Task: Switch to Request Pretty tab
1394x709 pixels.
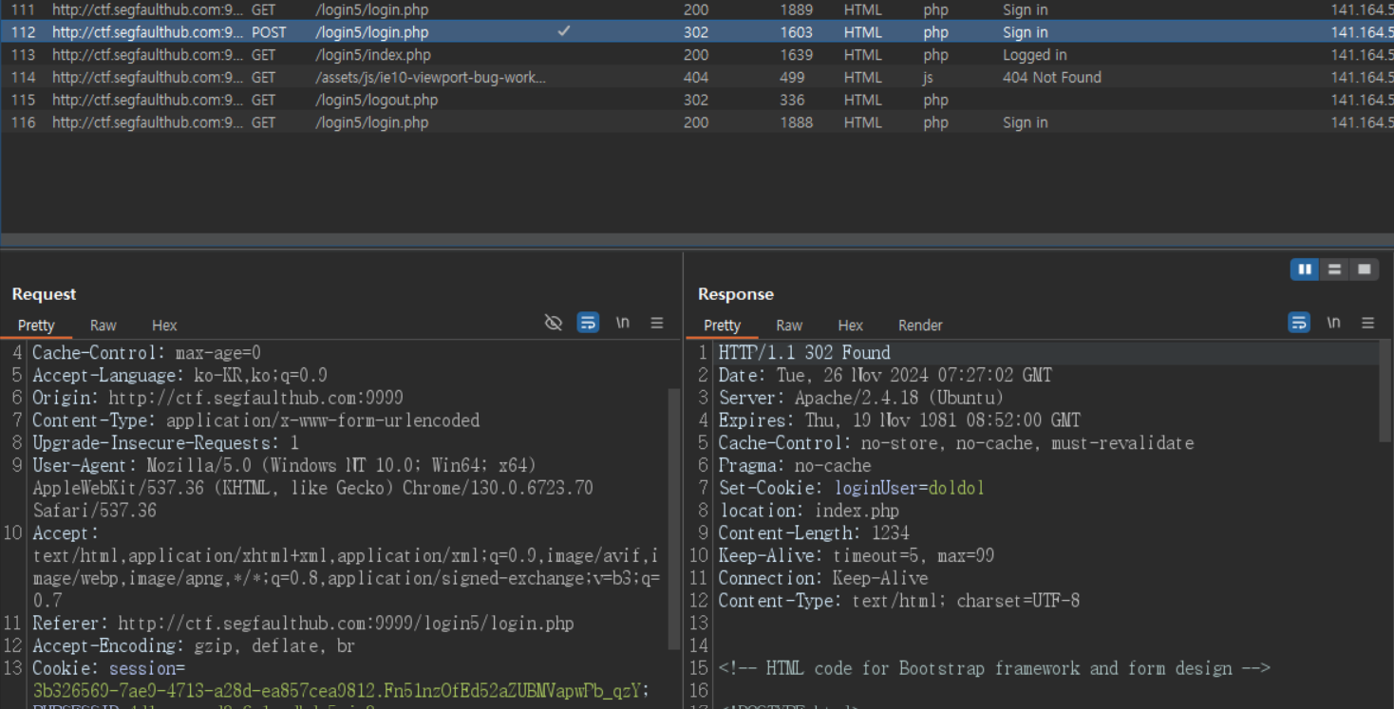Action: point(36,325)
